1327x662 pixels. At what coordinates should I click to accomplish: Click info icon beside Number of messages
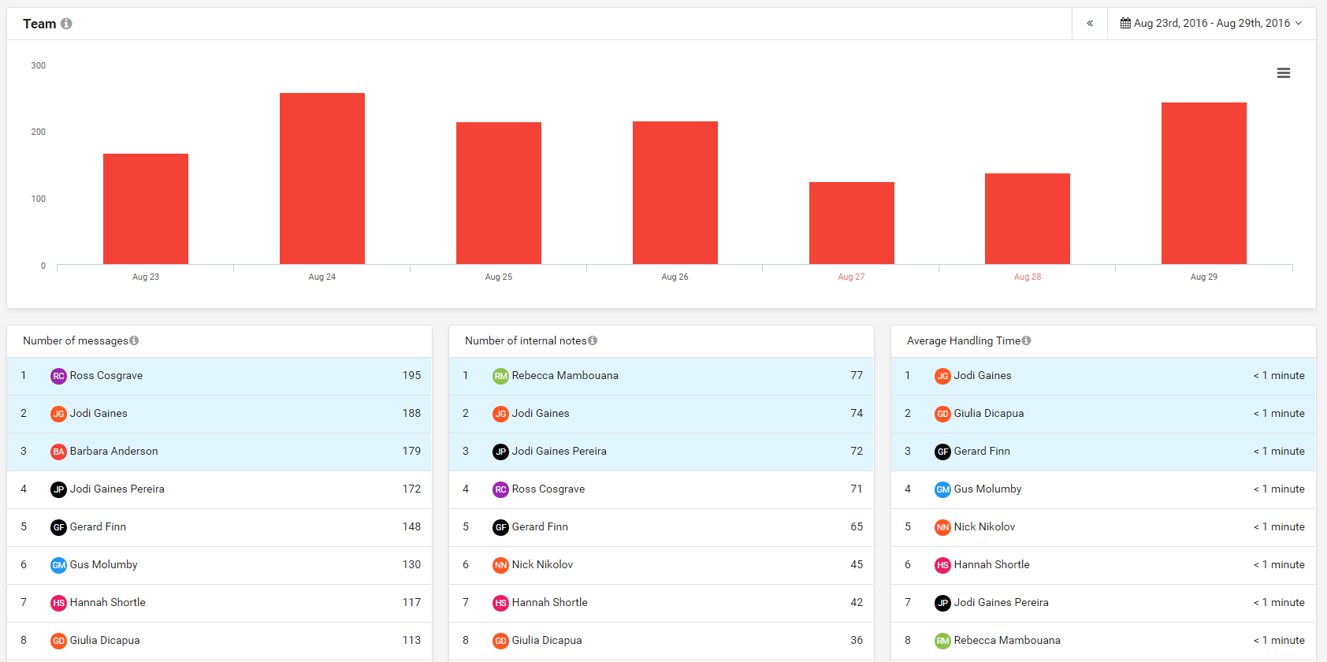coord(134,340)
